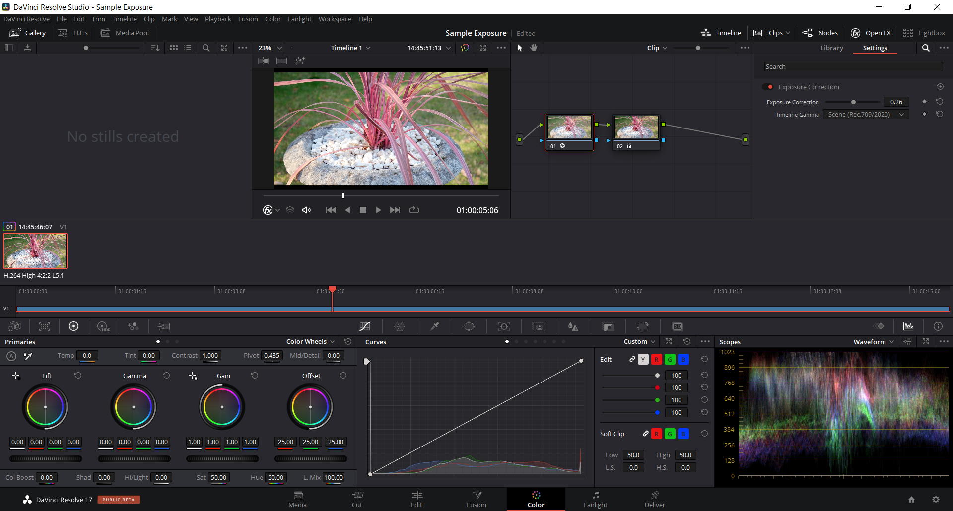
Task: Select the Qualifier eyedropper palette
Action: 434,326
